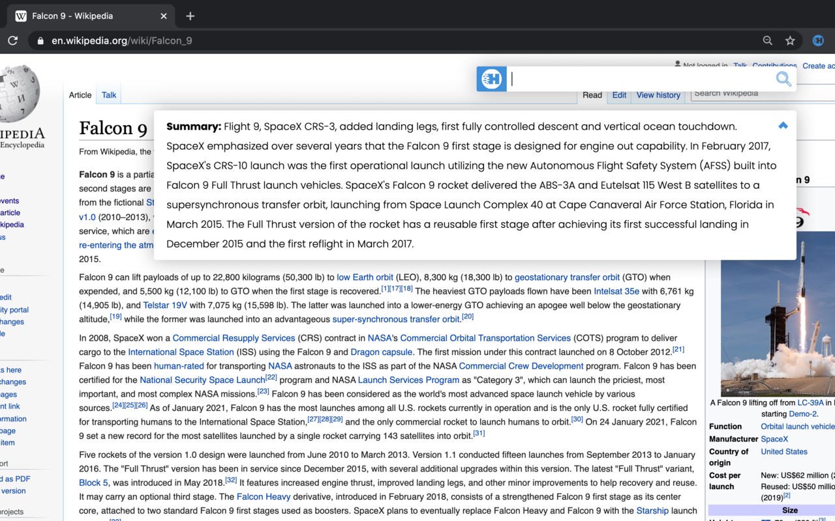Click the Wikipedia globe logo
This screenshot has height=521, width=835.
20,93
